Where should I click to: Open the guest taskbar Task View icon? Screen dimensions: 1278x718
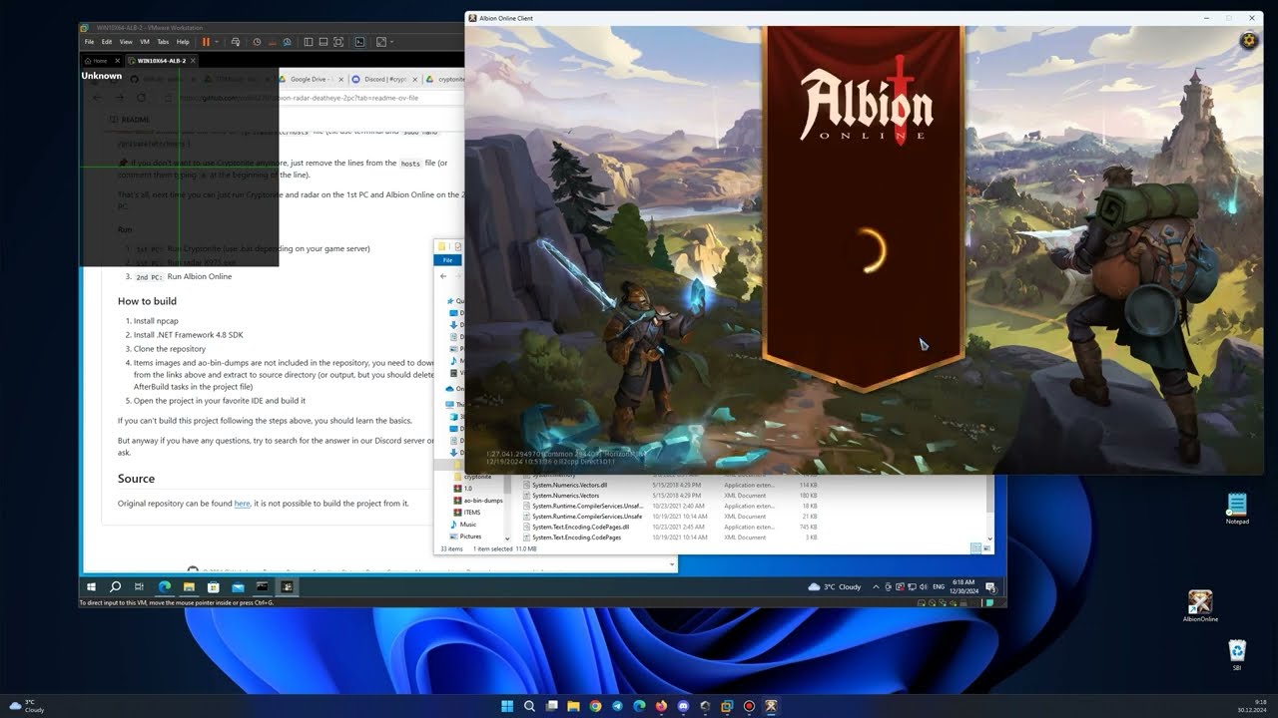139,587
